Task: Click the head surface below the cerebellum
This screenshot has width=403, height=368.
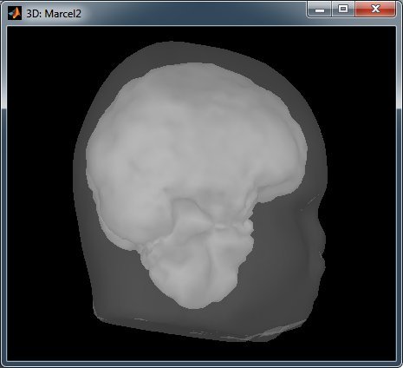Action: (x=197, y=319)
